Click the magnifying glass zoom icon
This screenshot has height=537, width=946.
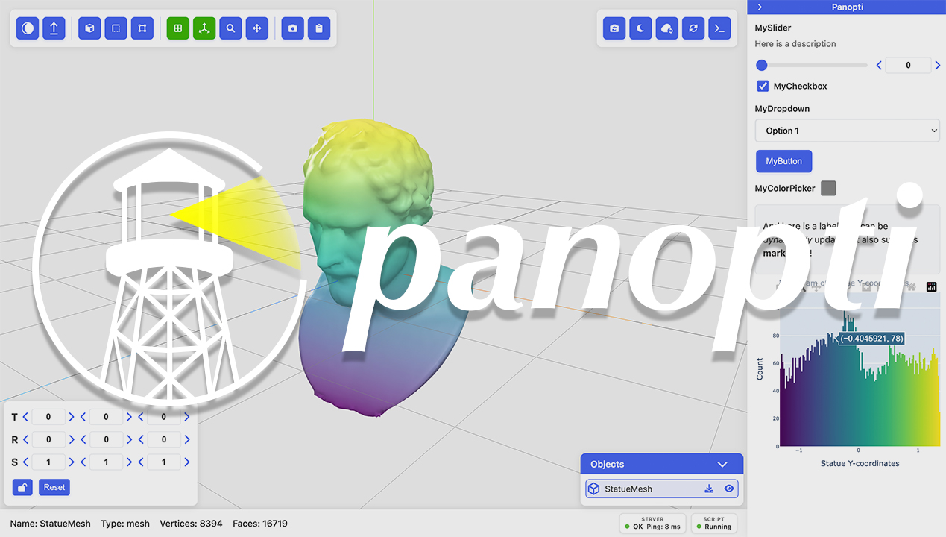(x=230, y=28)
